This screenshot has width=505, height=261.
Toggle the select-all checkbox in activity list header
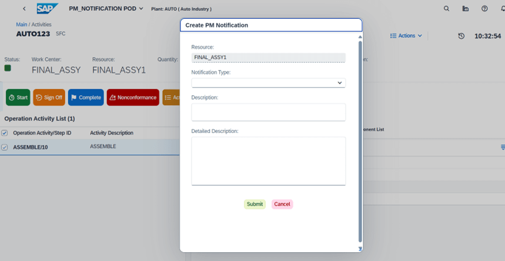coord(5,133)
